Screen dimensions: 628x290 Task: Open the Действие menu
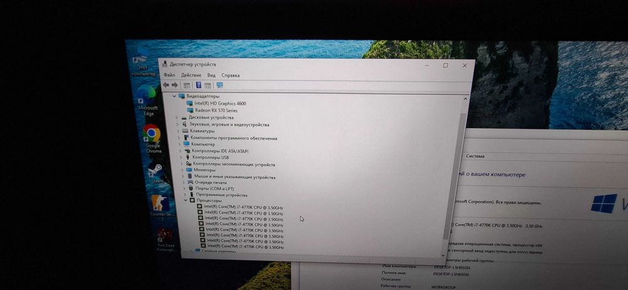coord(191,75)
